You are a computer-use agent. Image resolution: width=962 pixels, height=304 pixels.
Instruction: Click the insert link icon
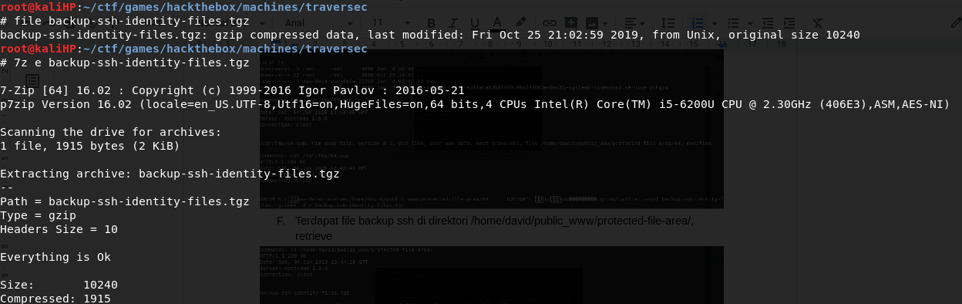point(549,22)
